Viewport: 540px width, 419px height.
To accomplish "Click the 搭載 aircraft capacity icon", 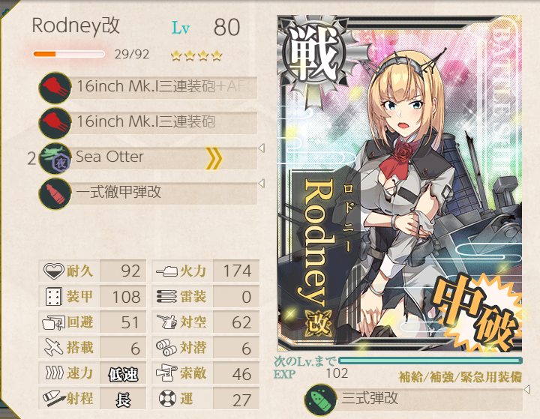I will (54, 347).
